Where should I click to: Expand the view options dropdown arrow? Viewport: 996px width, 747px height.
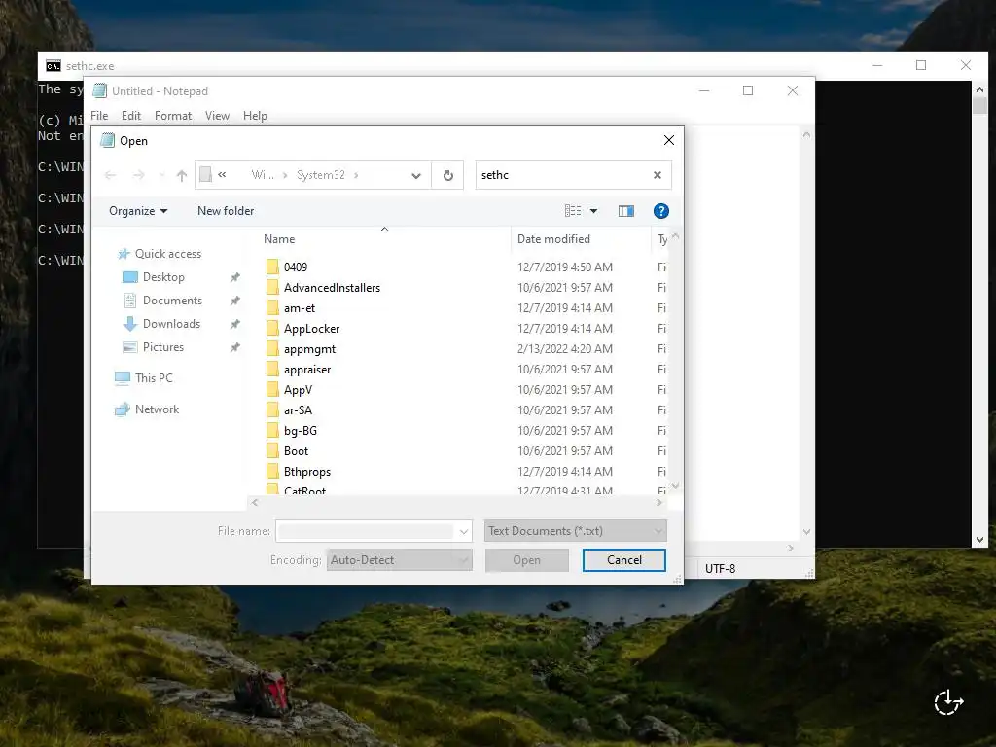(594, 211)
